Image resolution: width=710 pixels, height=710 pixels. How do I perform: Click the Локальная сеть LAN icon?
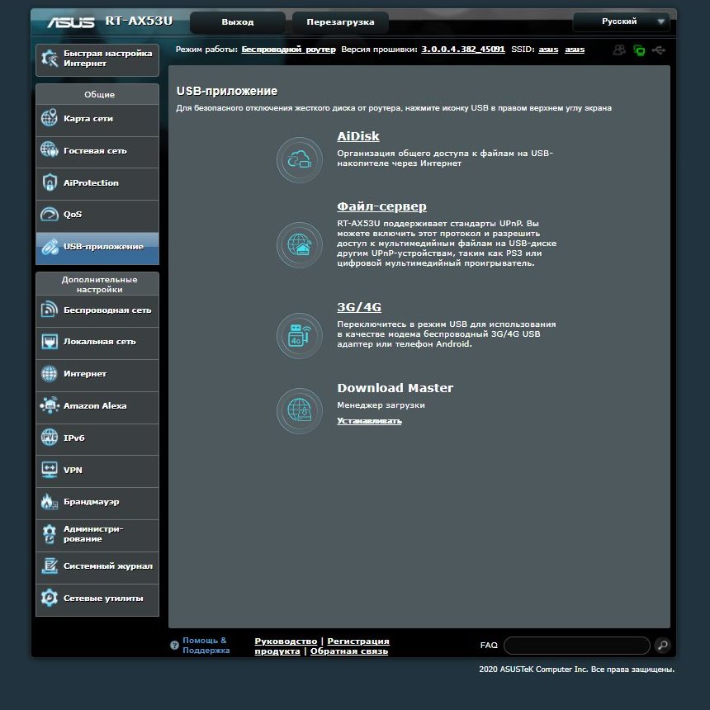49,342
